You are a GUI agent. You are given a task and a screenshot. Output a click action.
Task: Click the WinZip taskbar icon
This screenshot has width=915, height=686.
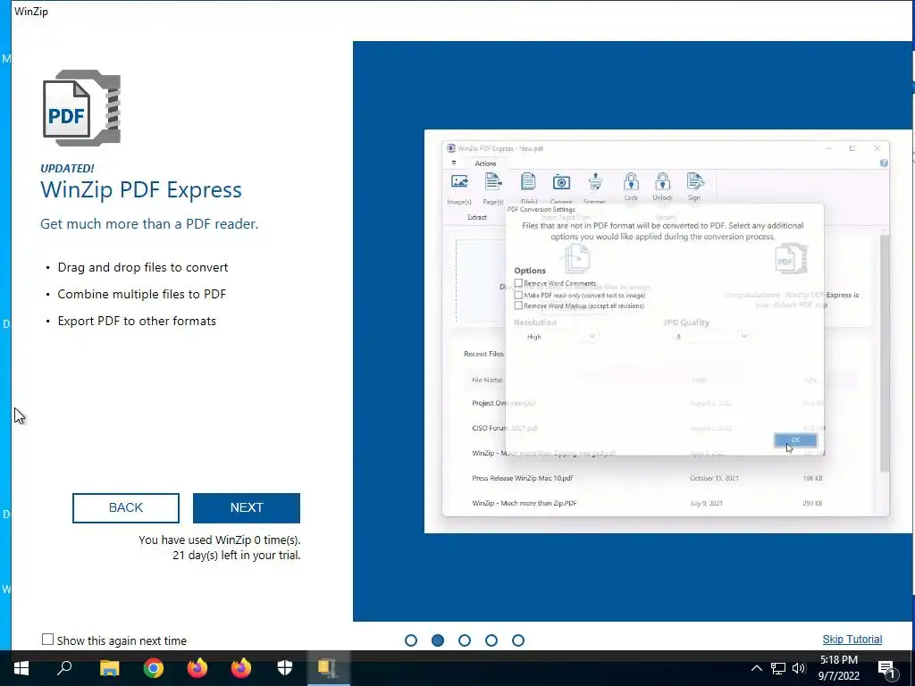click(328, 668)
